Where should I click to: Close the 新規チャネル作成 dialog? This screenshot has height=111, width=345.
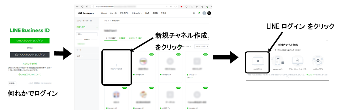coord(327,41)
